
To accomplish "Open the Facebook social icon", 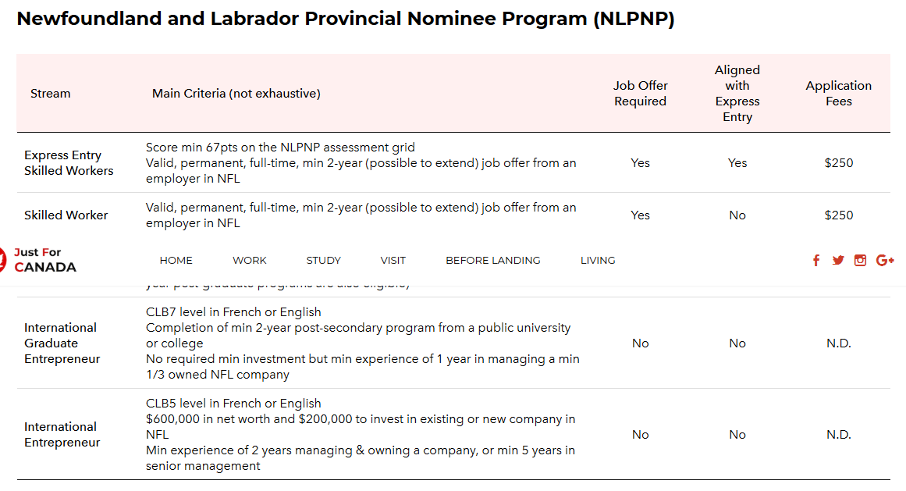I will click(x=816, y=260).
